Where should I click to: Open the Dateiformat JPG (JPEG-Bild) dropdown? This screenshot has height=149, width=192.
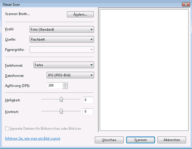pyautogui.click(x=70, y=75)
